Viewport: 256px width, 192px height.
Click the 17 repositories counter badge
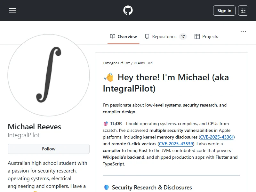183,36
